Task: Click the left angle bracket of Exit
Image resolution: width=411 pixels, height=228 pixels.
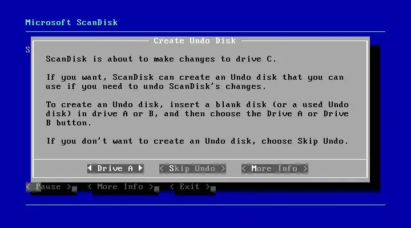Action: point(172,187)
